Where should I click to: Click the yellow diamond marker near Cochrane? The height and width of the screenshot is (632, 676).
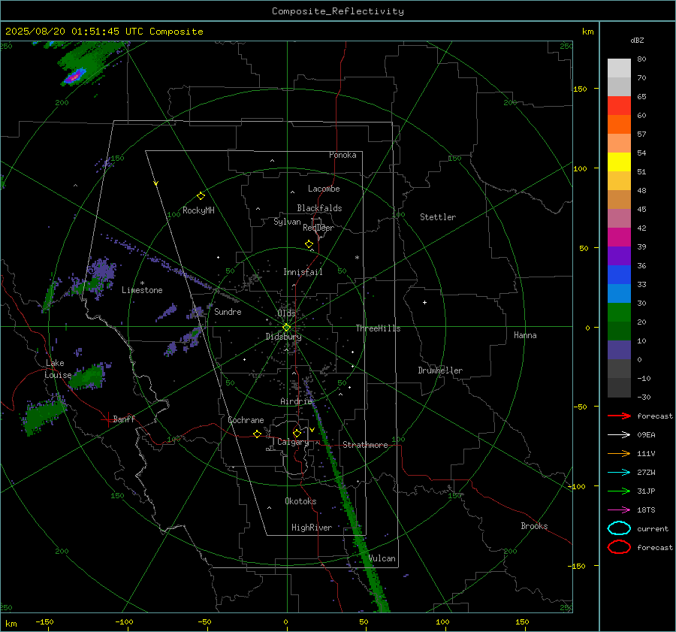[x=258, y=434]
